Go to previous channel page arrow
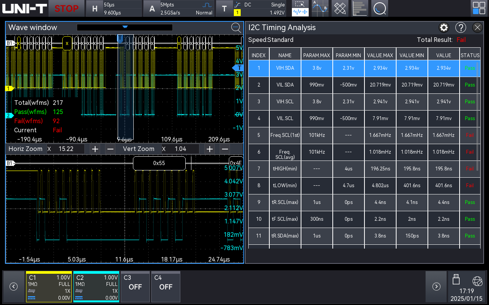Image resolution: width=489 pixels, height=305 pixels. point(13,287)
